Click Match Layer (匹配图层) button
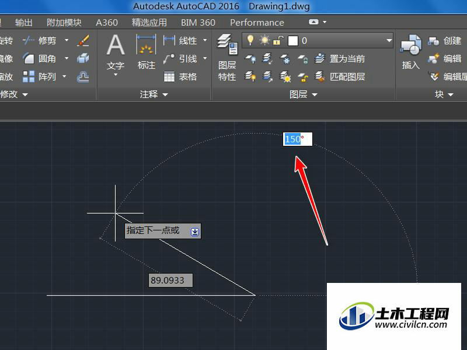 340,77
